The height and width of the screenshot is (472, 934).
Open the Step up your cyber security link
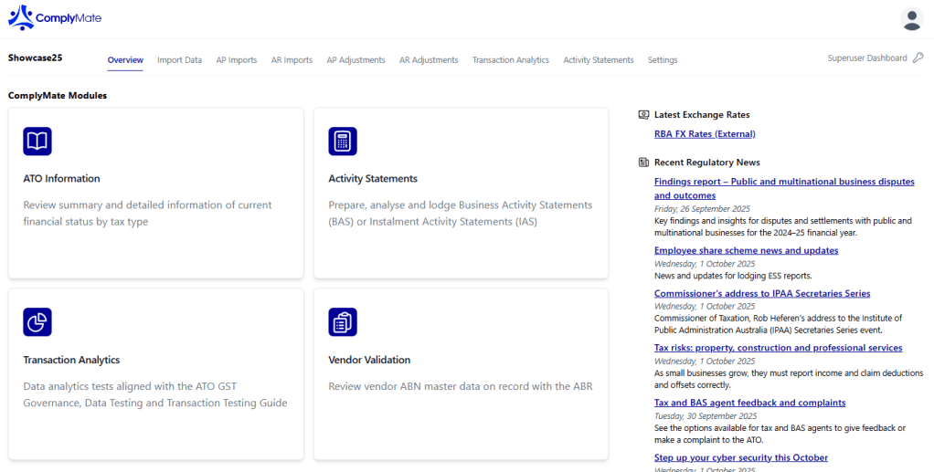pyautogui.click(x=740, y=457)
